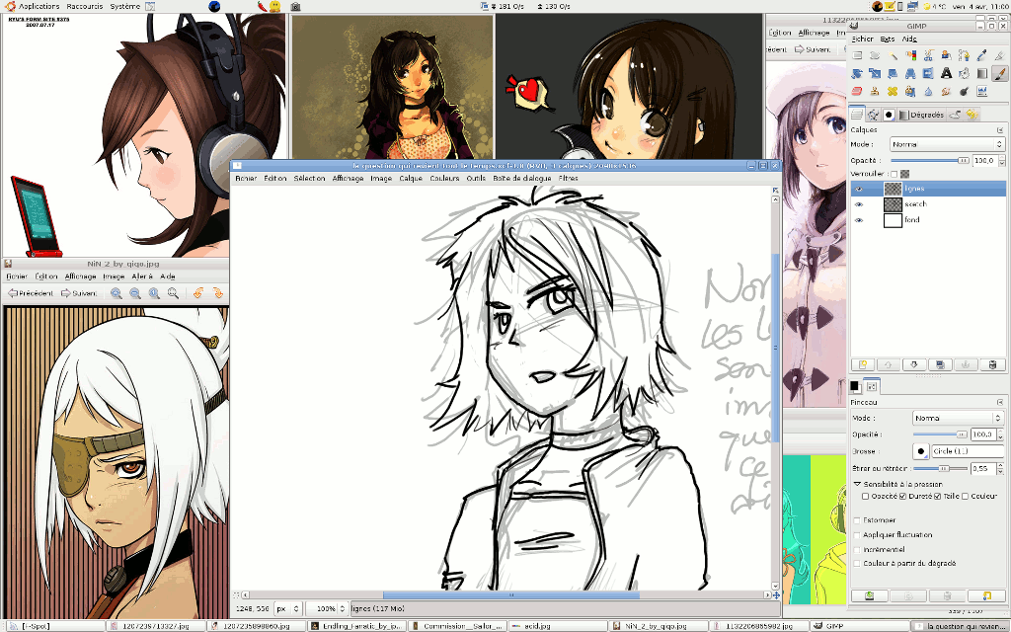This screenshot has width=1011, height=632.
Task: Select the Dodge/Burn tool
Action: click(x=964, y=91)
